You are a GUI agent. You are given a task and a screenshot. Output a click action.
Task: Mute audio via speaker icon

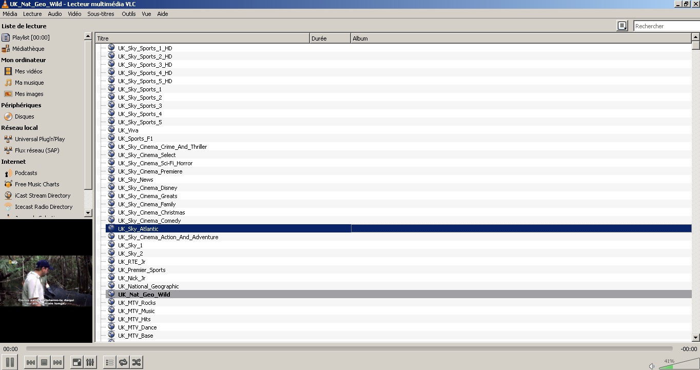652,366
